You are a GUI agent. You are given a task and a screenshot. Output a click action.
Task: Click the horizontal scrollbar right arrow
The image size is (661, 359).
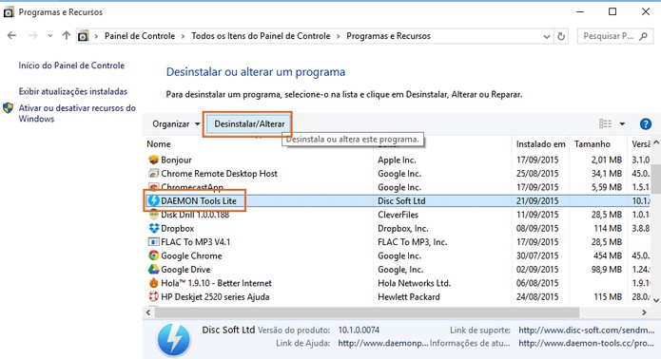point(644,312)
